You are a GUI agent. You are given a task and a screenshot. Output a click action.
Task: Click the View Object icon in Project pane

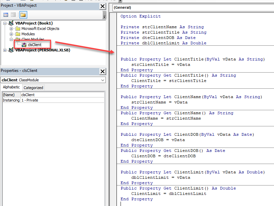(13, 15)
